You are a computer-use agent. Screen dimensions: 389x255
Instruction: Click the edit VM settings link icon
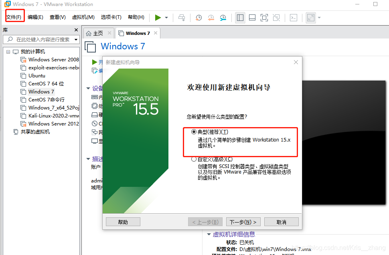click(95, 71)
